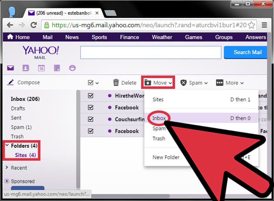
Task: Click the Search Mail button
Action: click(x=245, y=52)
